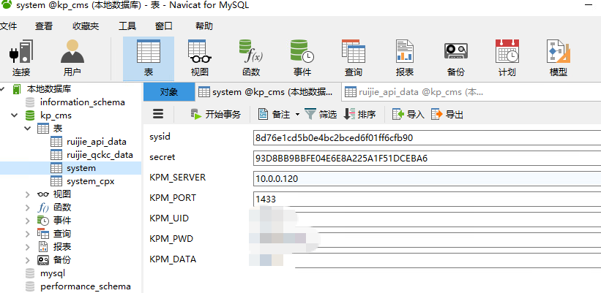
Task: Switch to the 对象 objects tab
Action: [x=168, y=92]
